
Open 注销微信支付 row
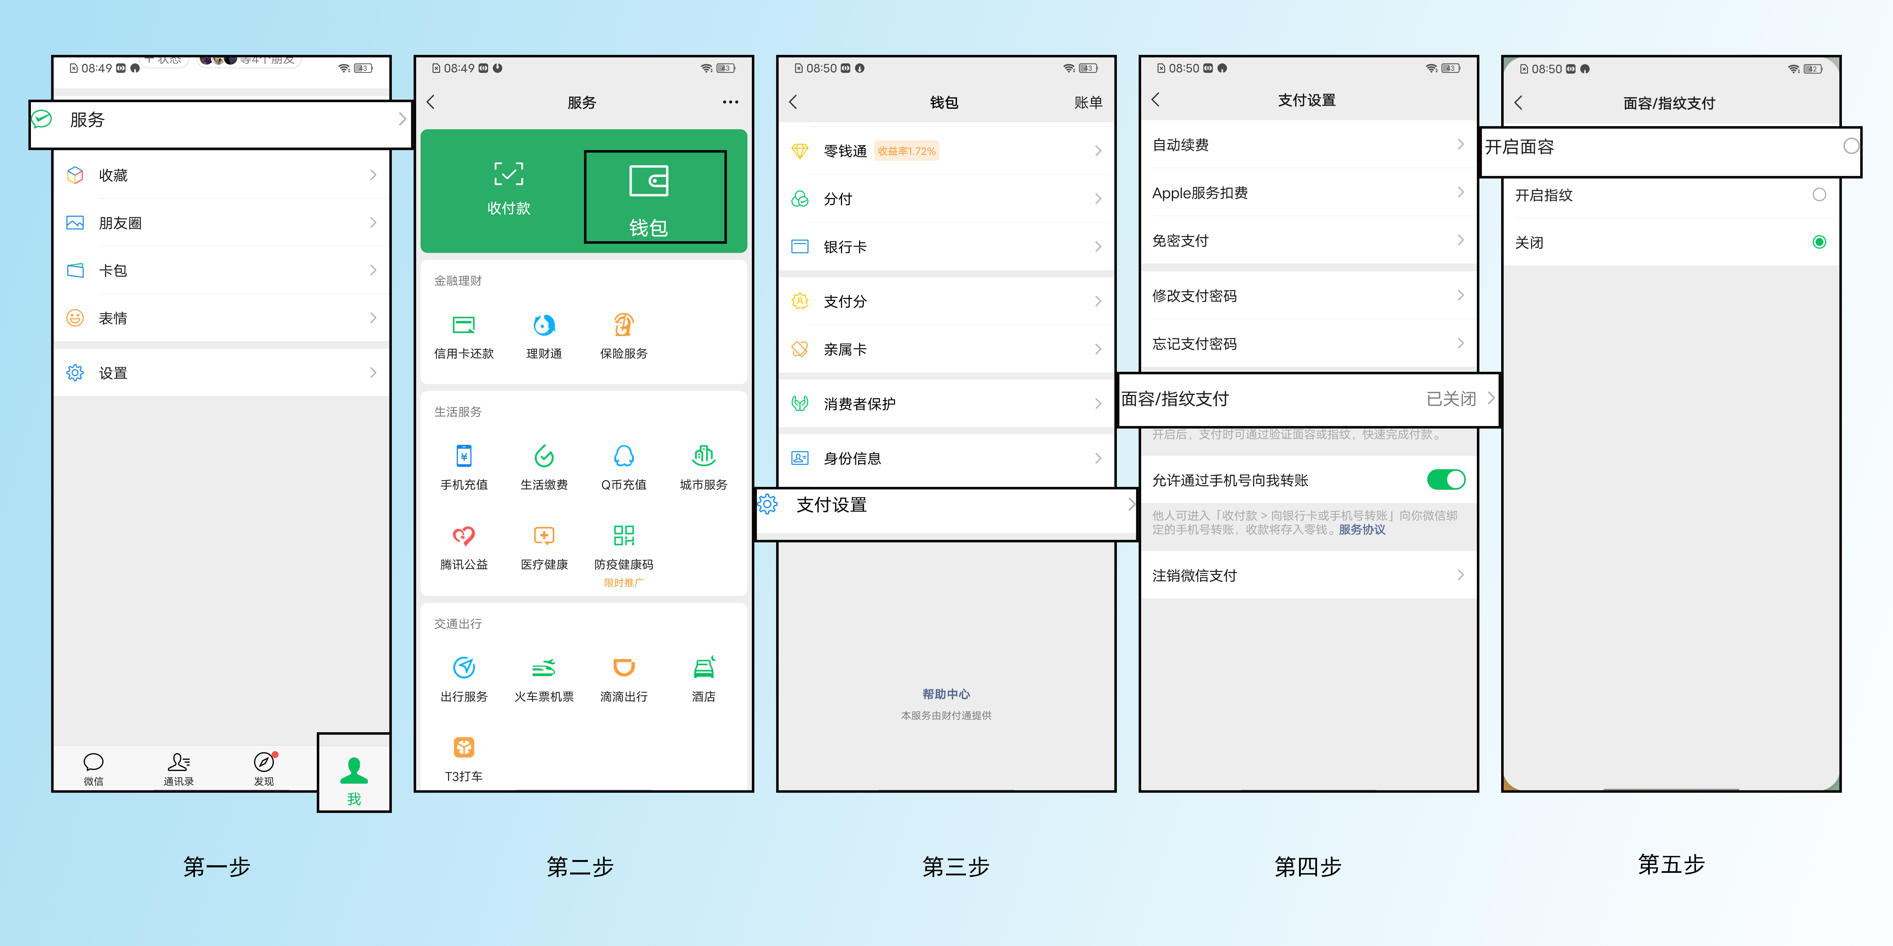(1308, 575)
